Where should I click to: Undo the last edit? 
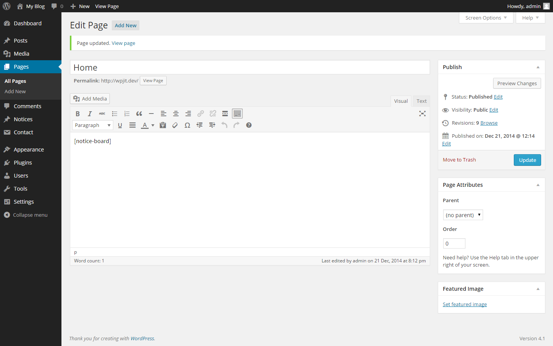pyautogui.click(x=224, y=125)
